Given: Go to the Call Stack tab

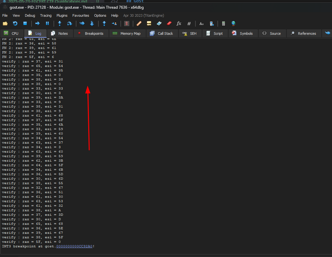Looking at the screenshot, I should point(162,33).
